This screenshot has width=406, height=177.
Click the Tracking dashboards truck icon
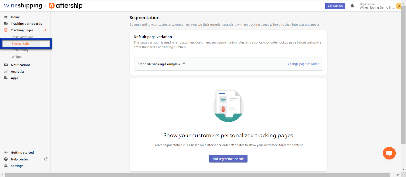point(6,24)
